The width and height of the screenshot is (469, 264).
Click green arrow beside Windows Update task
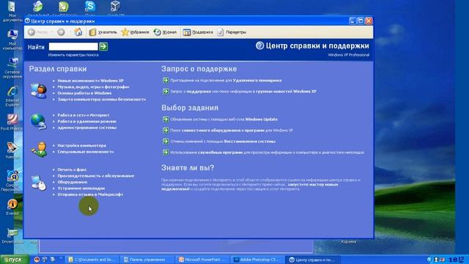click(x=166, y=119)
